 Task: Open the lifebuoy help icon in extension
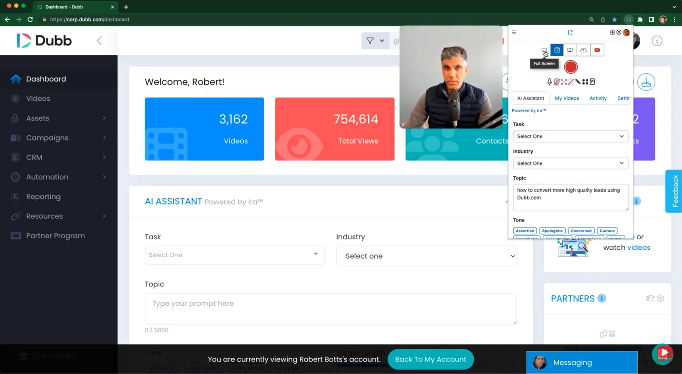coord(619,32)
